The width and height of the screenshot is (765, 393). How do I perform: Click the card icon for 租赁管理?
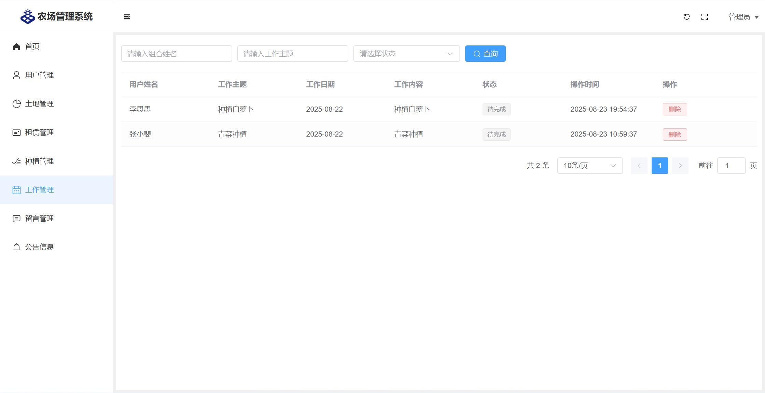coord(16,132)
